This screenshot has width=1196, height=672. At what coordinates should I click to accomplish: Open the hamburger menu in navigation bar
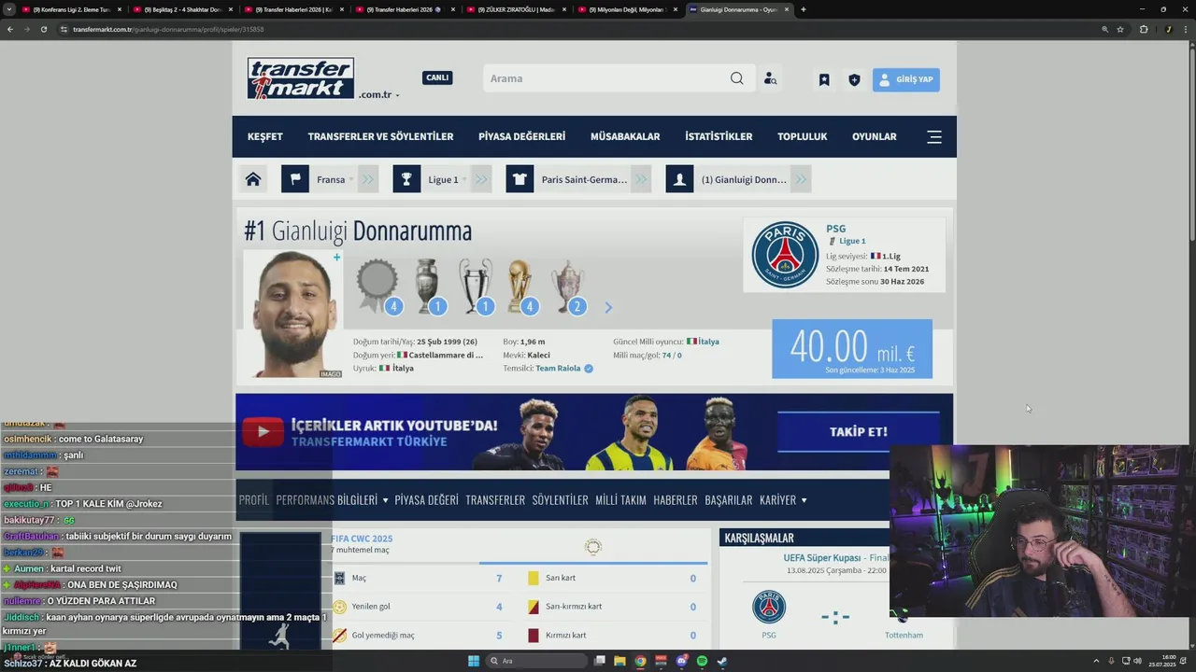click(x=934, y=136)
